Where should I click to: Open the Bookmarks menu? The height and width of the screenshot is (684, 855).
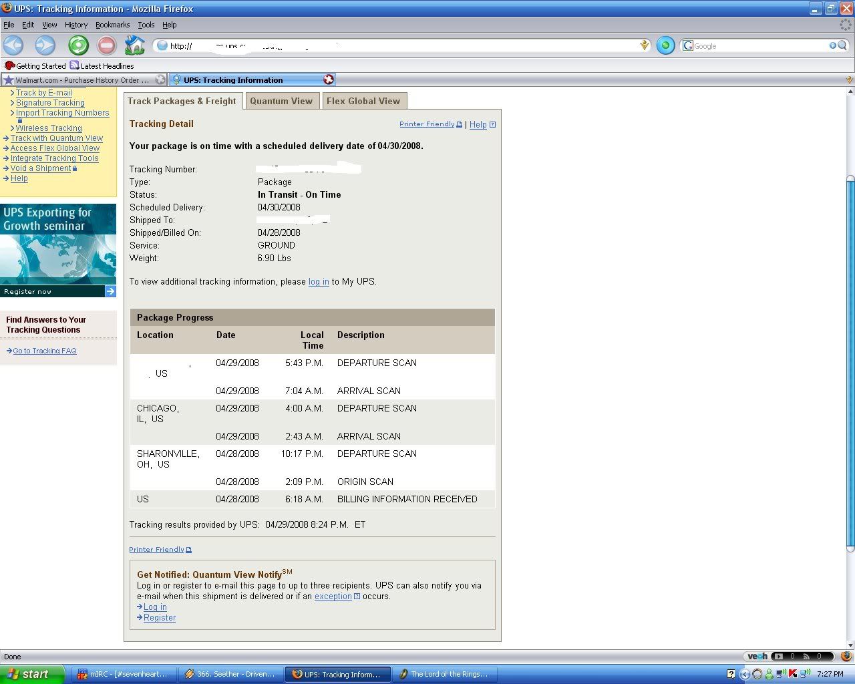[112, 25]
